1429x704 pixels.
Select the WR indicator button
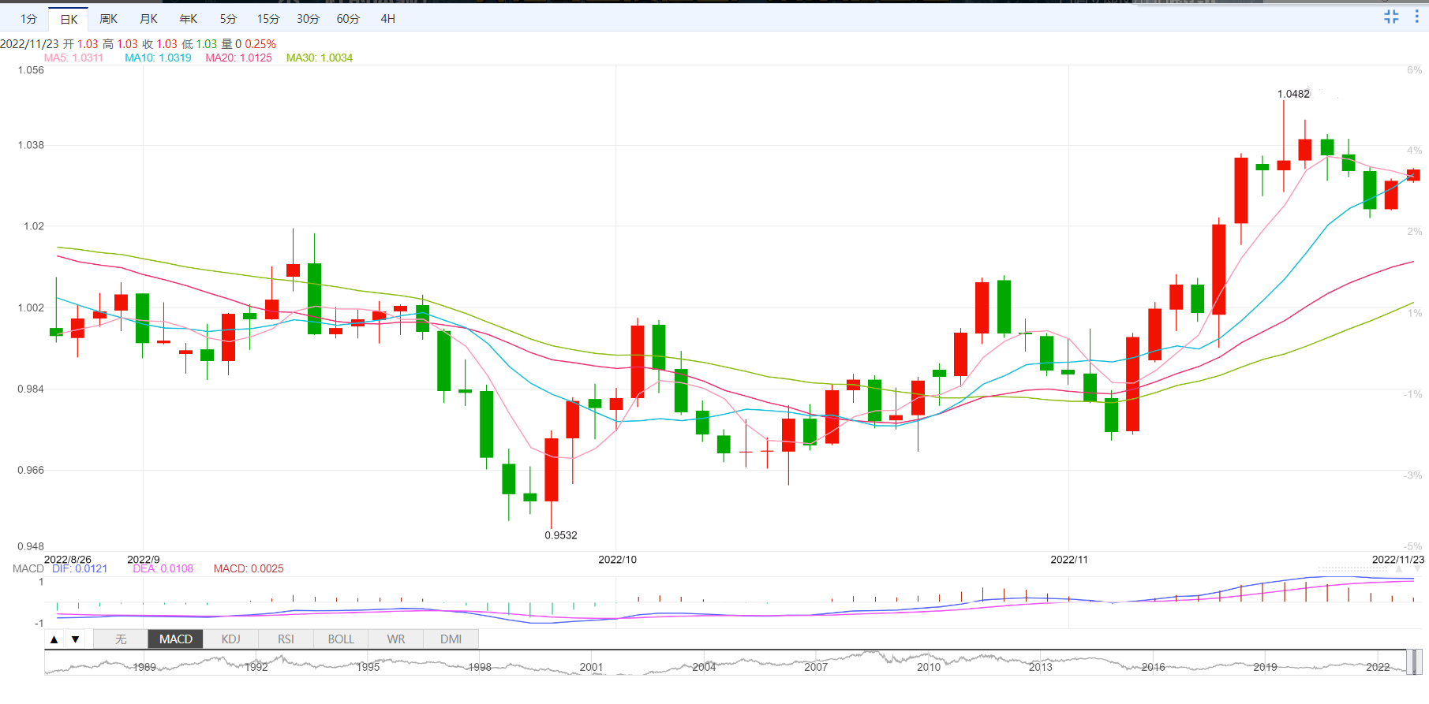396,639
